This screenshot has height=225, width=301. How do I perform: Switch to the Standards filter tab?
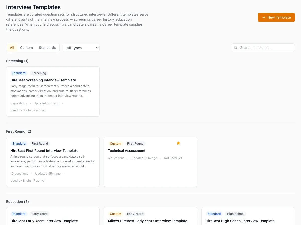click(x=47, y=48)
